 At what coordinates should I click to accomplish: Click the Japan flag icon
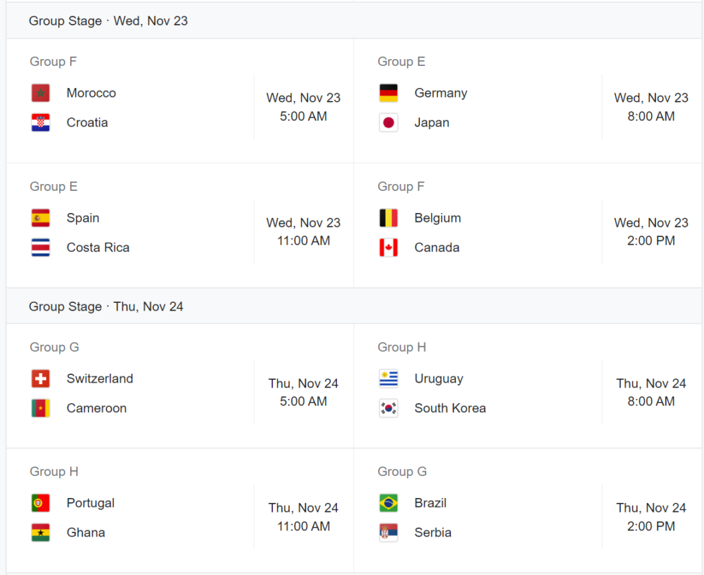click(388, 123)
